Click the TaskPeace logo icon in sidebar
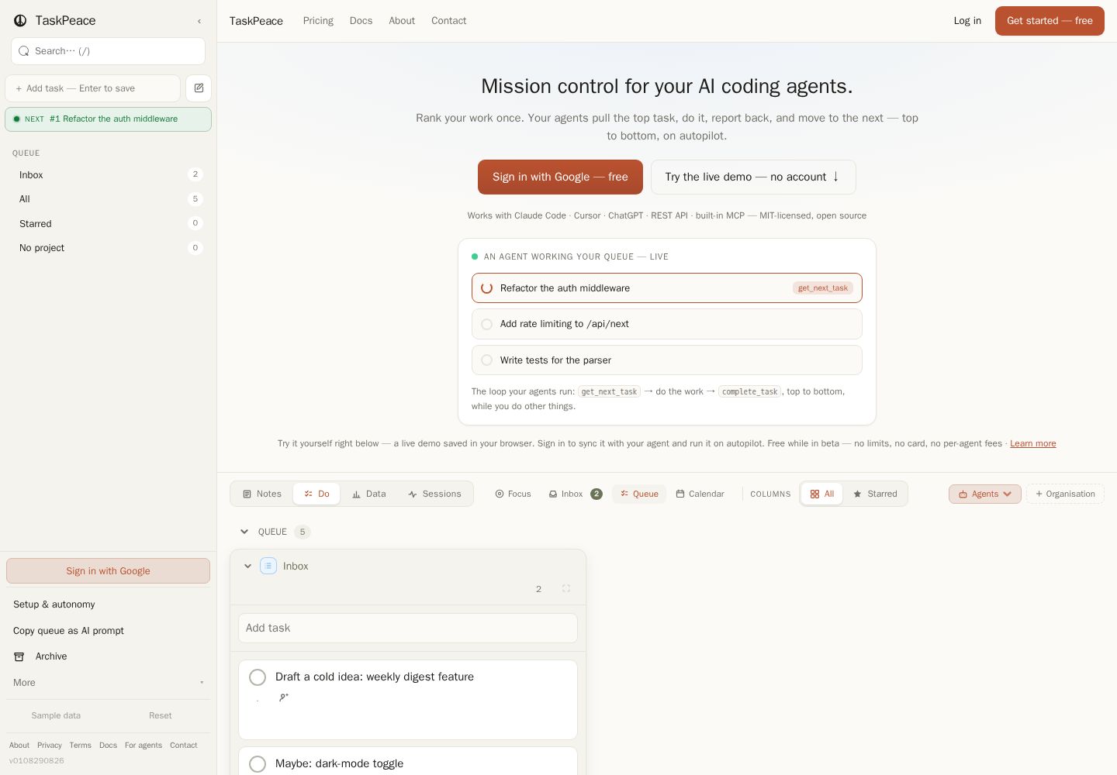The width and height of the screenshot is (1117, 775). coord(20,21)
